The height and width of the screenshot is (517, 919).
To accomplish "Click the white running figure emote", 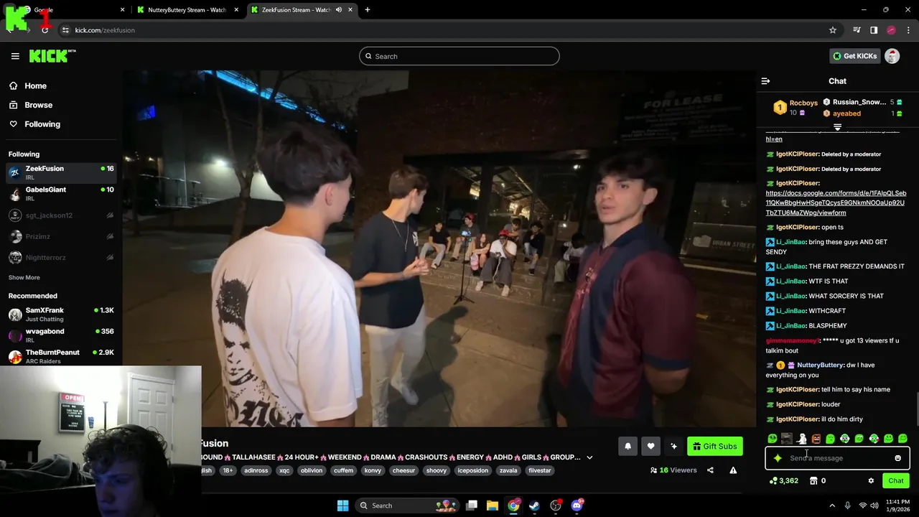I will pos(801,439).
